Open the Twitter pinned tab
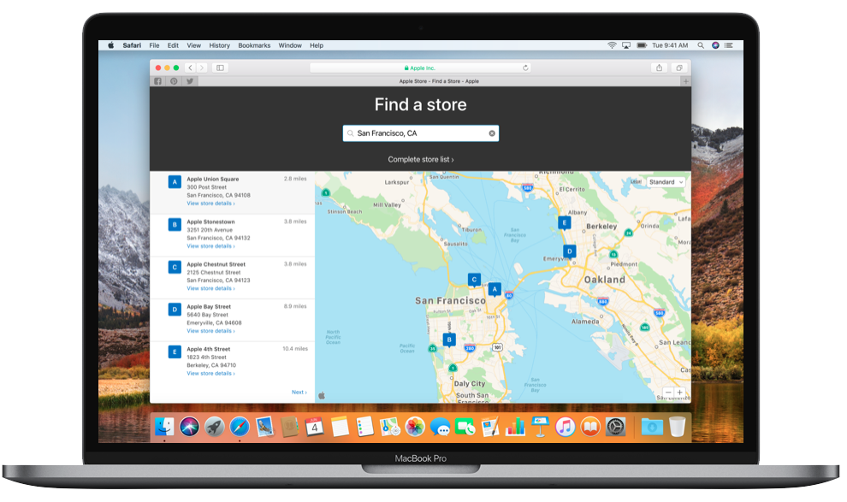 (x=190, y=81)
